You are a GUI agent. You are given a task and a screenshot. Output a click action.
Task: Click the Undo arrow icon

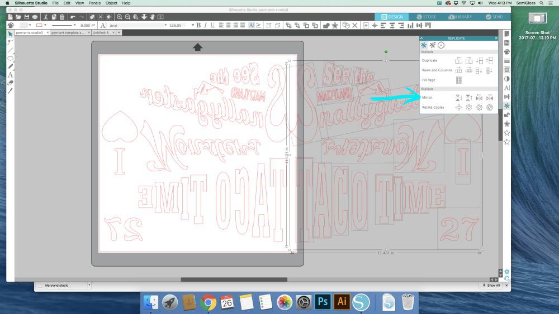(73, 17)
